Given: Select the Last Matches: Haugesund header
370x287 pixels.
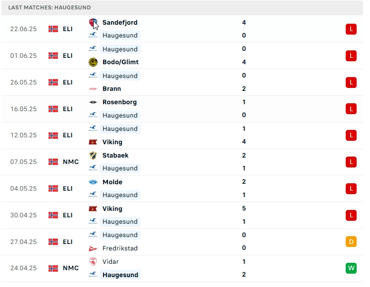Looking at the screenshot, I should pos(50,8).
